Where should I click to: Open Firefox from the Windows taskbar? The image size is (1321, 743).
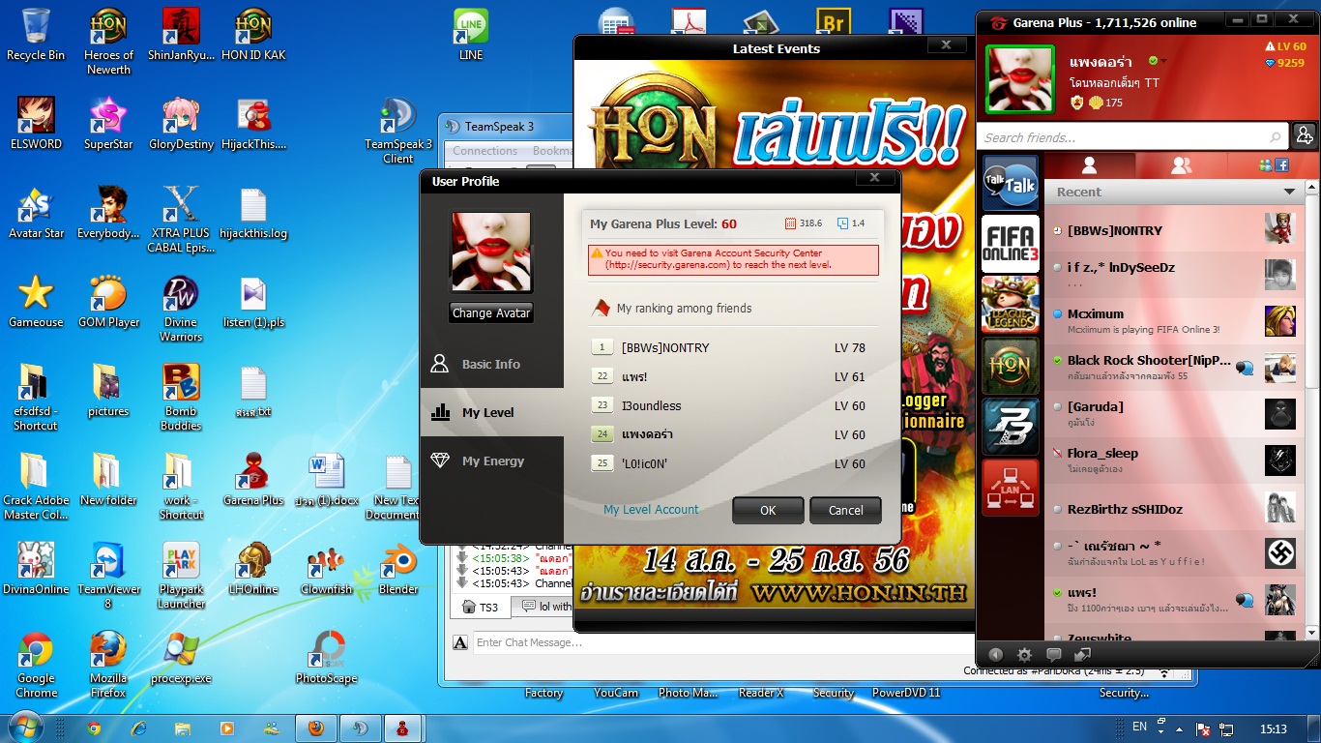[316, 728]
